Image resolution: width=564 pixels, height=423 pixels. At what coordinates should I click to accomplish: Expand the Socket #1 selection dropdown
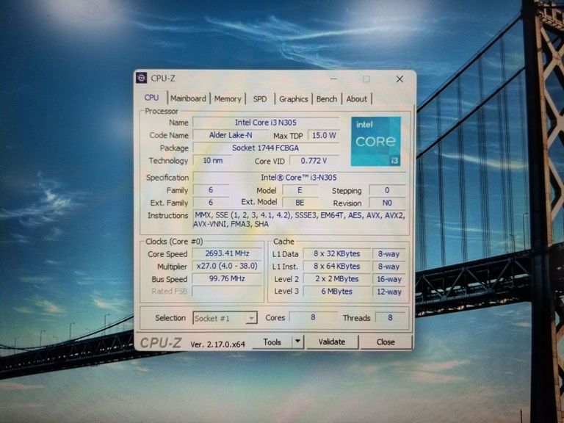(x=225, y=318)
